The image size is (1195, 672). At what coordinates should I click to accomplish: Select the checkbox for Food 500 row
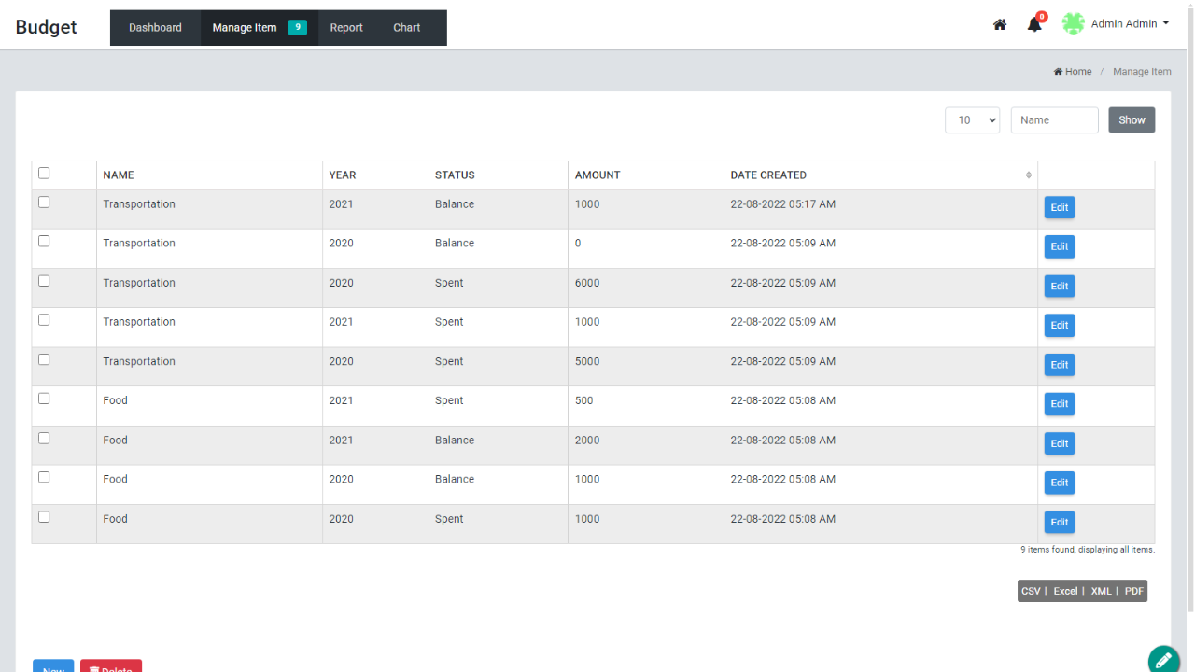(x=44, y=399)
